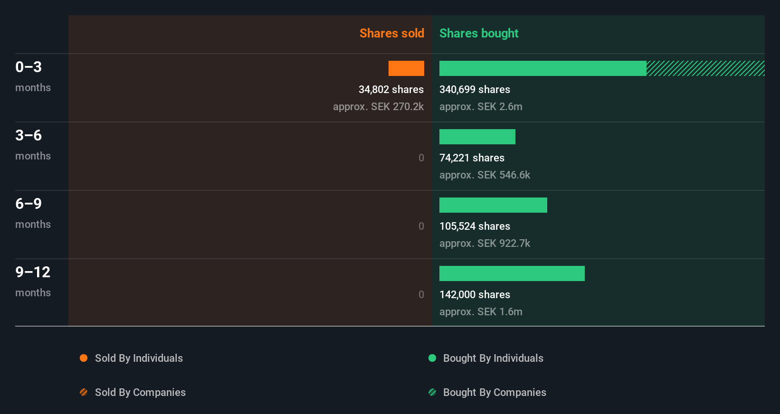Select the Sold By Individuals legend label
This screenshot has width=780, height=414.
139,358
